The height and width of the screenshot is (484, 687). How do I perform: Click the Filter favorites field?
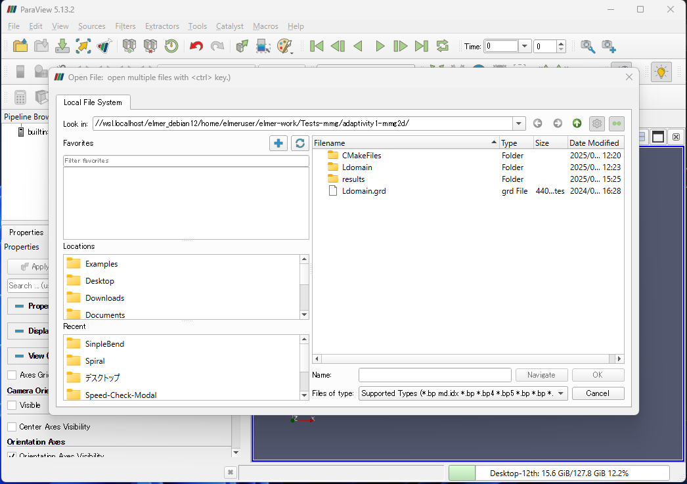click(x=186, y=161)
